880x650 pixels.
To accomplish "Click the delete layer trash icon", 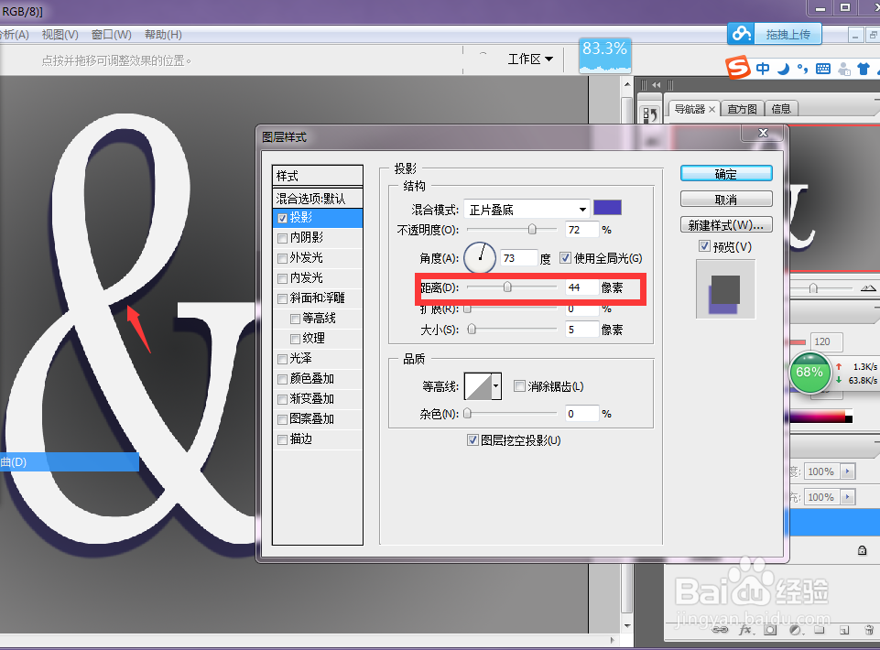I will click(x=867, y=629).
